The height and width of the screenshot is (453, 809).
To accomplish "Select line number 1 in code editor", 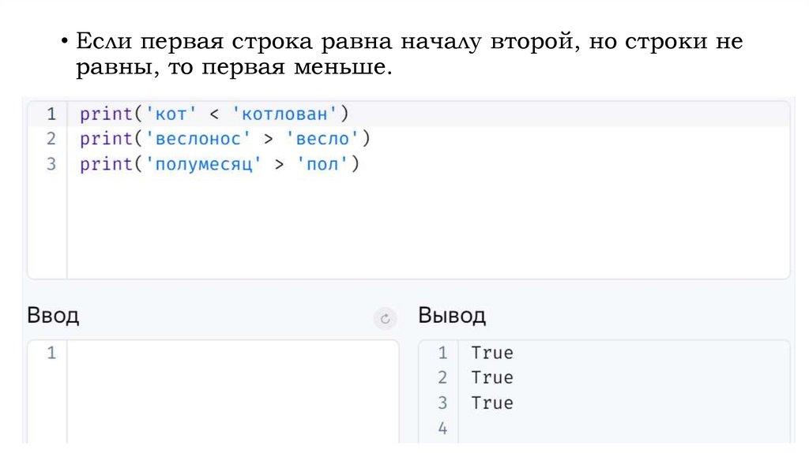I will (51, 114).
